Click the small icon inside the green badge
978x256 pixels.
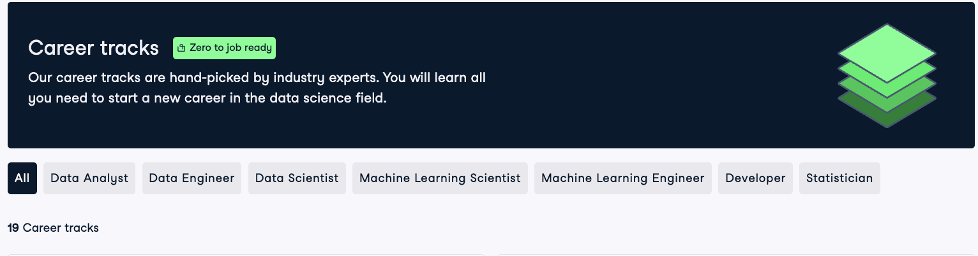tap(181, 48)
